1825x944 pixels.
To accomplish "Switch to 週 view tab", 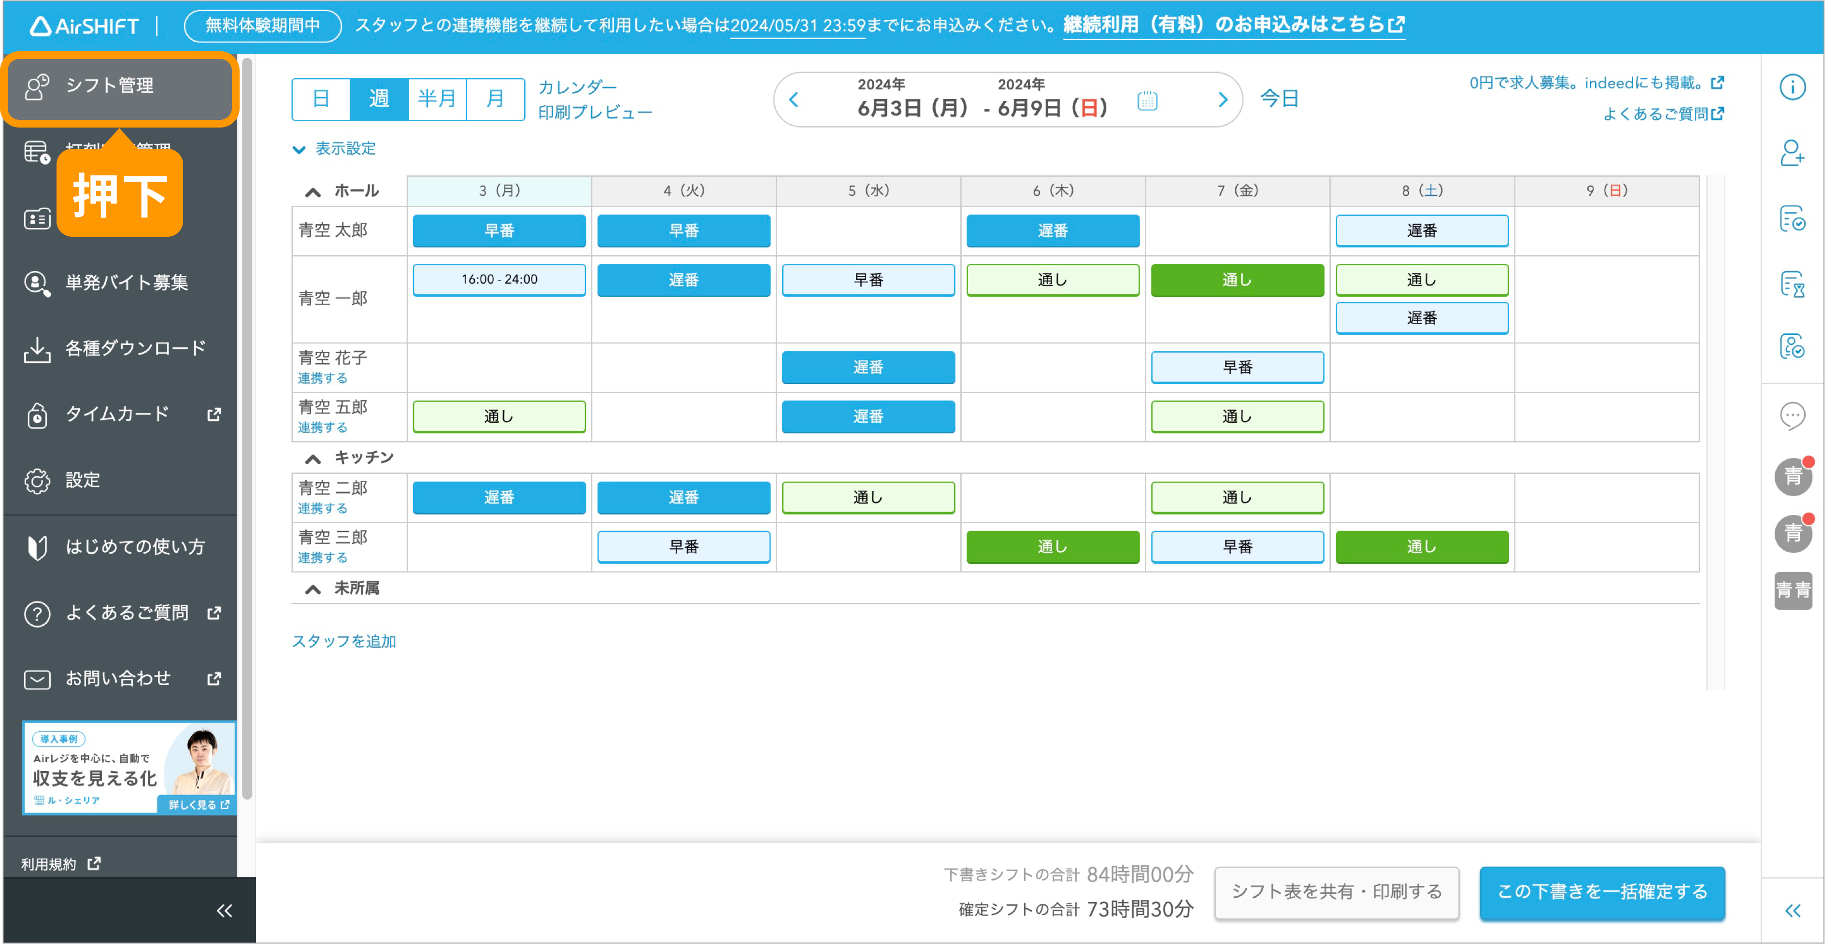I will pyautogui.click(x=379, y=99).
